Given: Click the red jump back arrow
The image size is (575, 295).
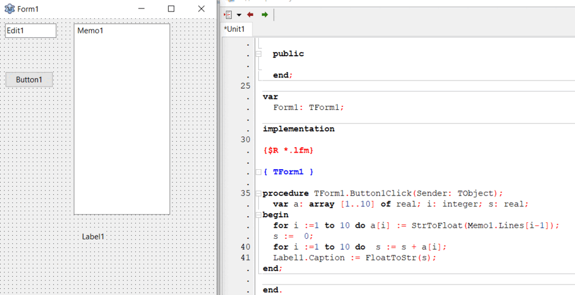Looking at the screenshot, I should pos(250,15).
